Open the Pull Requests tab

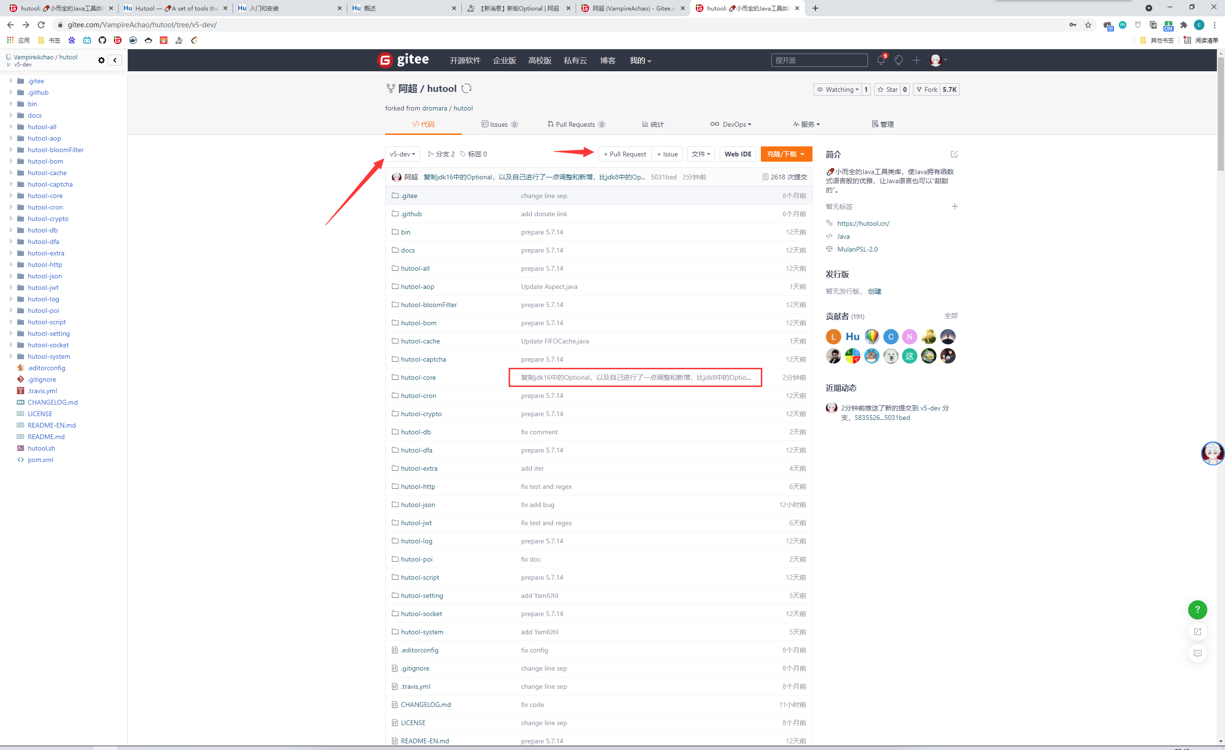coord(575,124)
